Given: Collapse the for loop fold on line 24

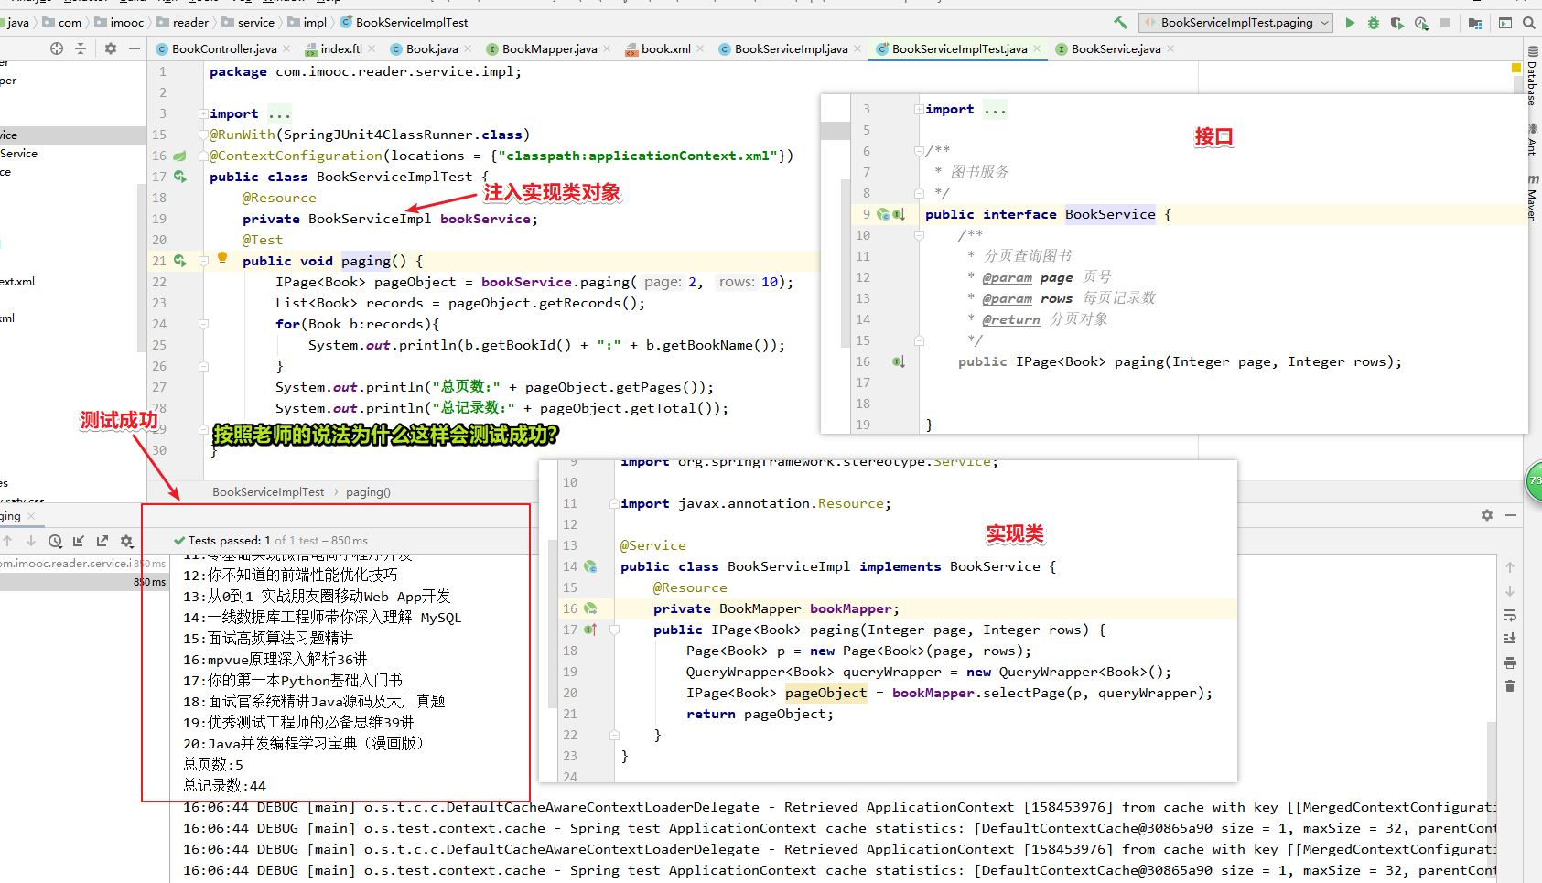Looking at the screenshot, I should (203, 324).
